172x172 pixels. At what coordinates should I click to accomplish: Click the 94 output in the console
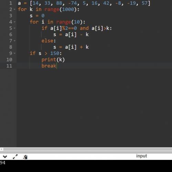pyautogui.click(x=2, y=163)
